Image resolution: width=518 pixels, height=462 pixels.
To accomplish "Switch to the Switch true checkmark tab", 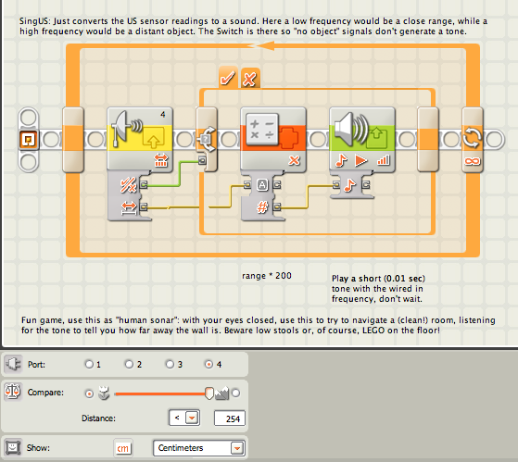I will [228, 78].
